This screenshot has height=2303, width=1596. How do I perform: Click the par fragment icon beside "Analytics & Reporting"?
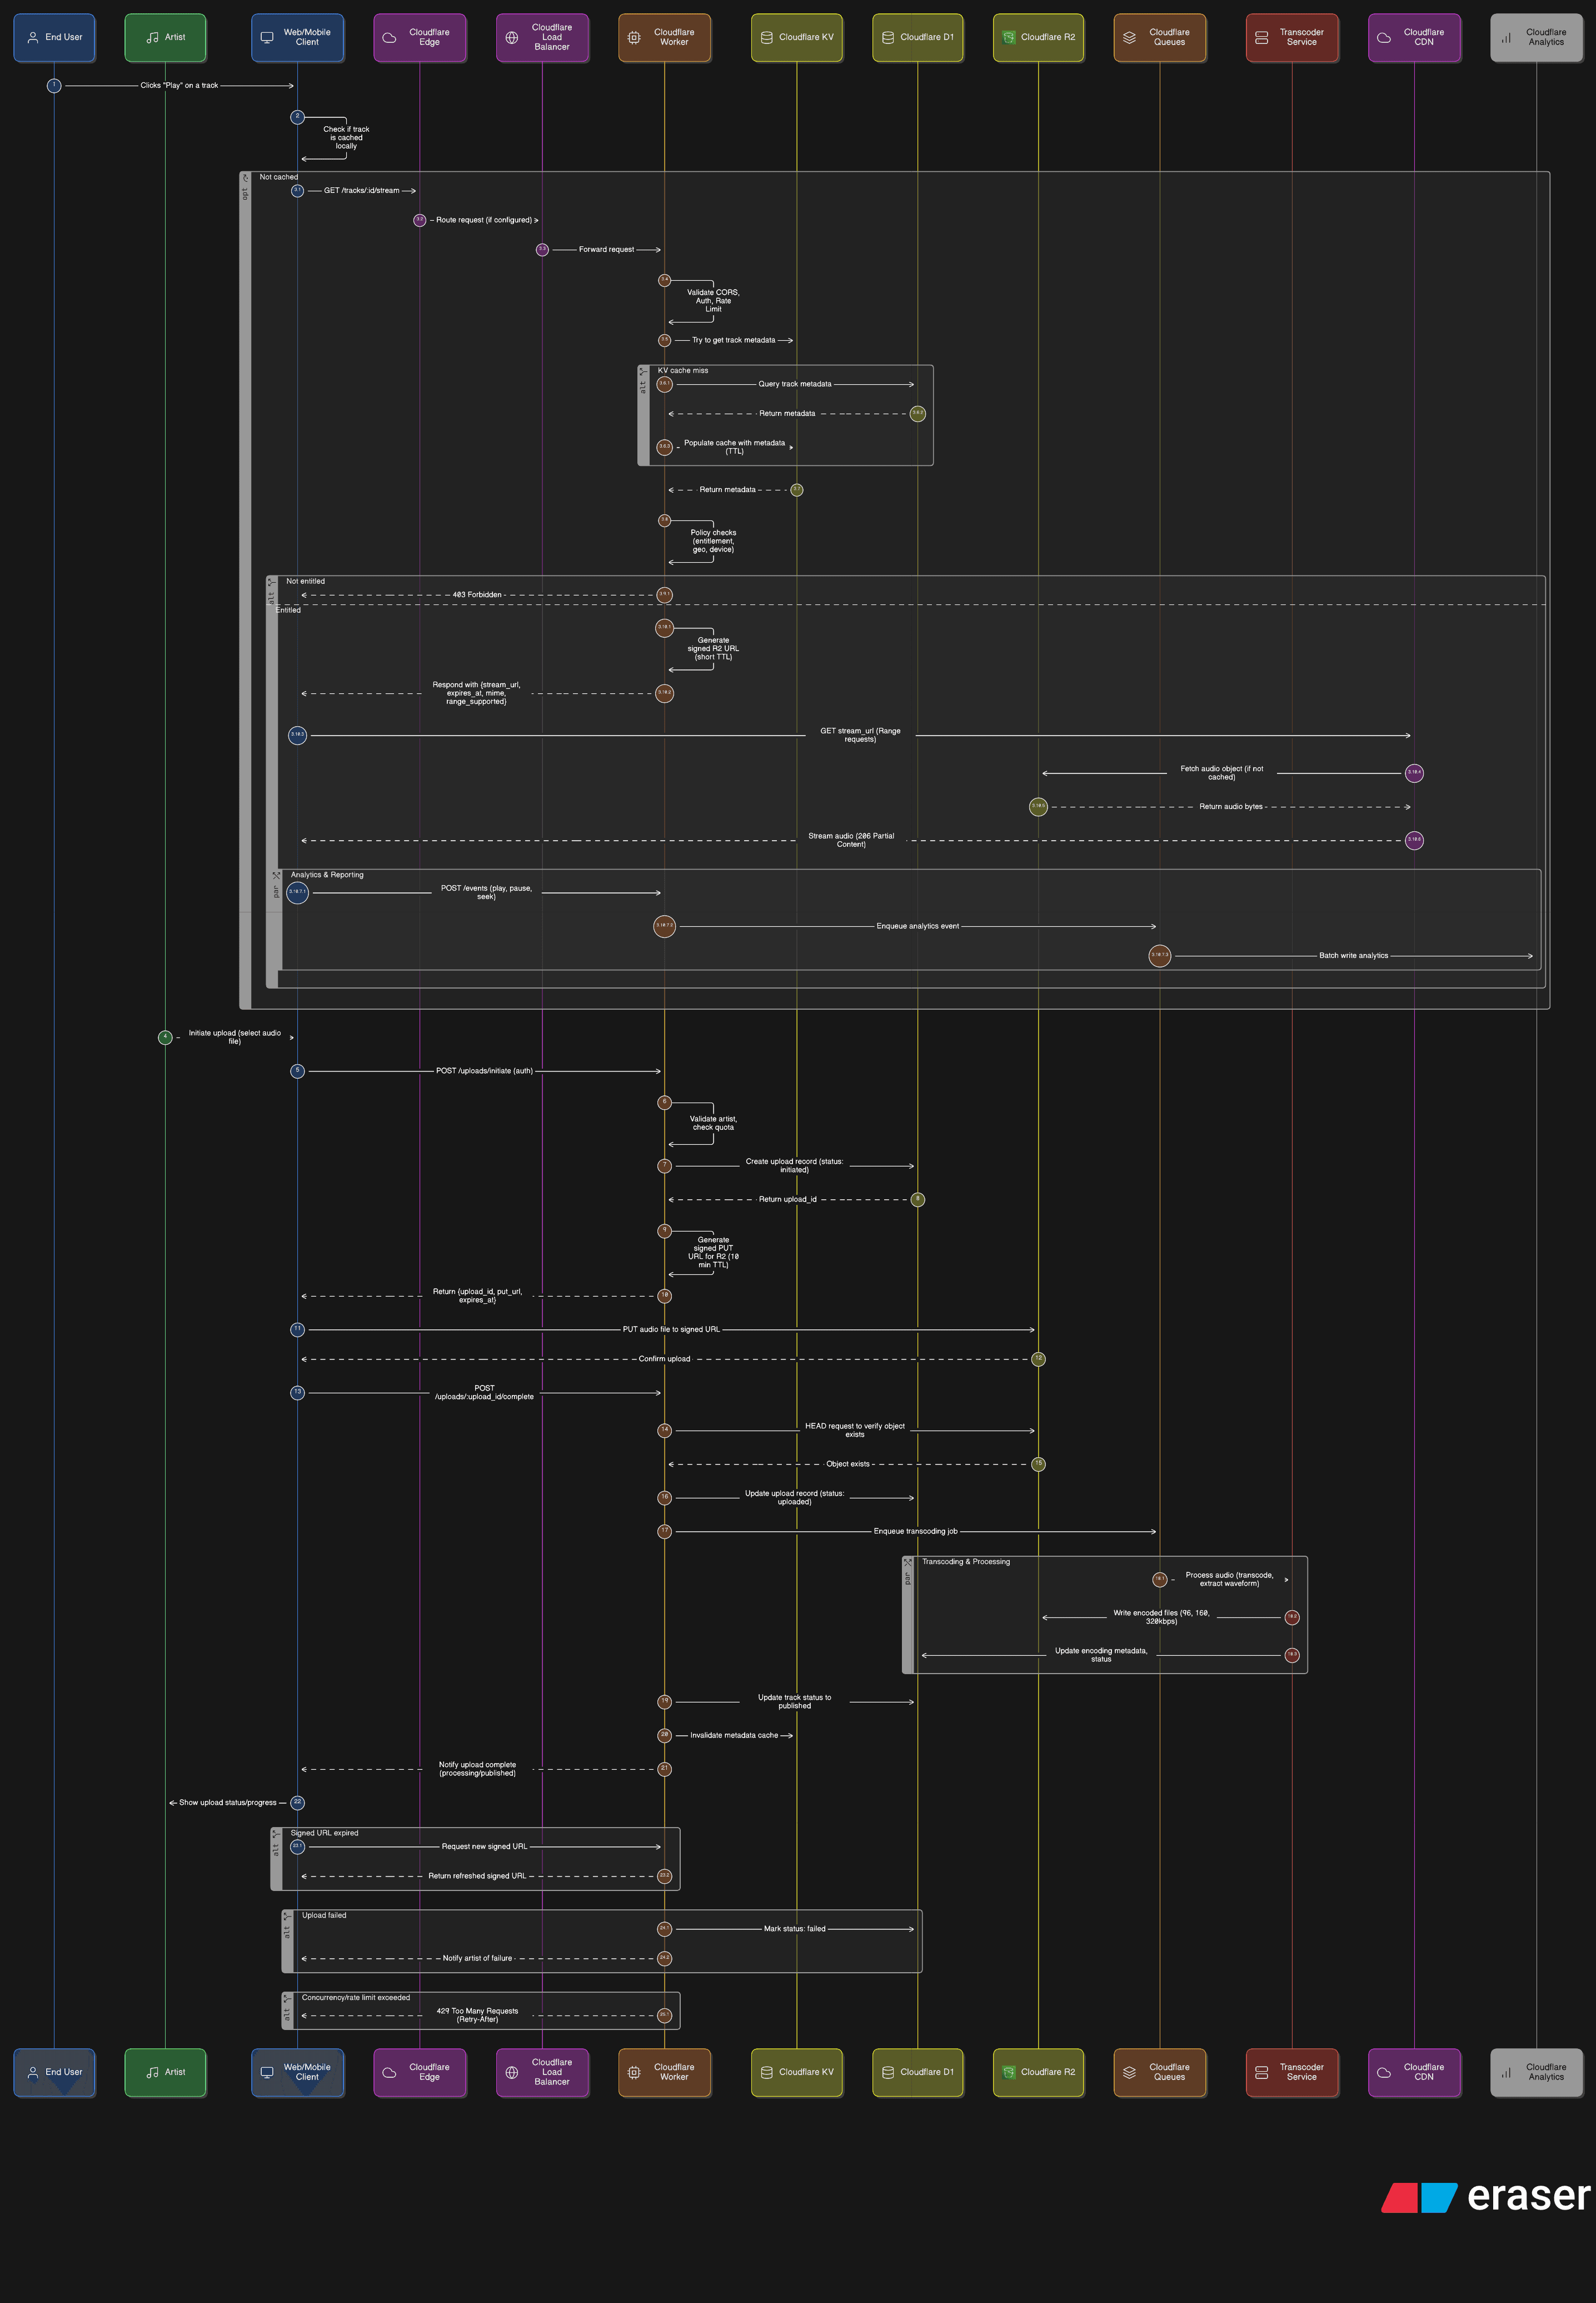[x=276, y=875]
